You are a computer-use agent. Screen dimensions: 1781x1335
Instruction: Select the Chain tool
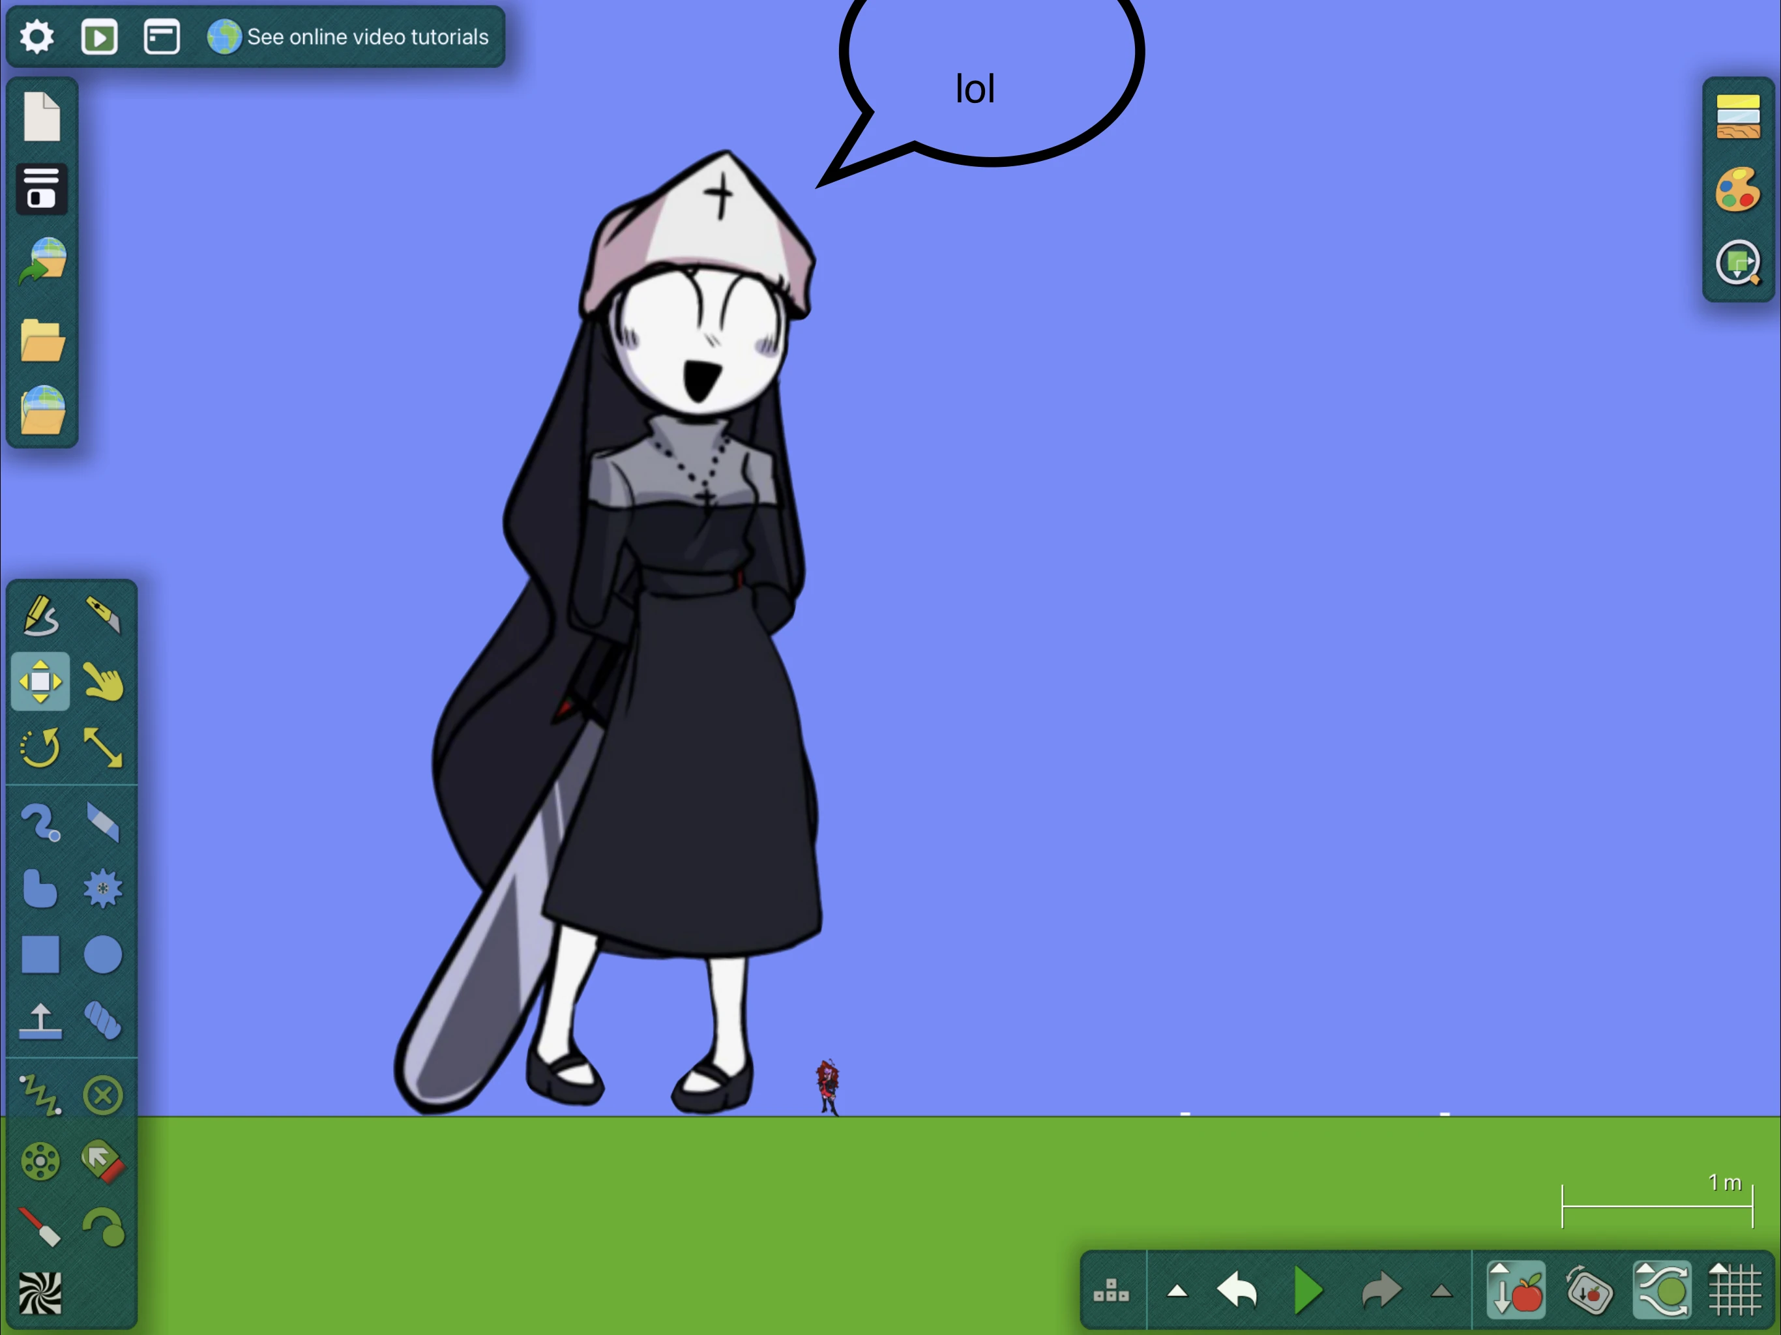coord(103,1020)
